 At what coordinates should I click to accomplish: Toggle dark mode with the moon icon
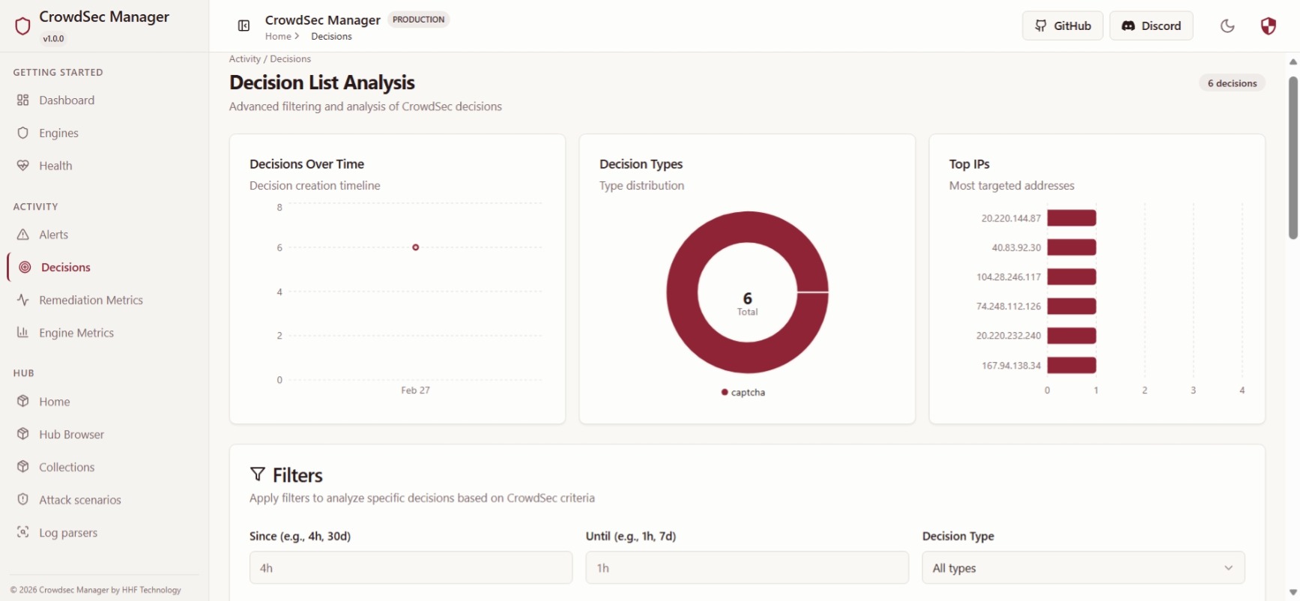(x=1227, y=26)
